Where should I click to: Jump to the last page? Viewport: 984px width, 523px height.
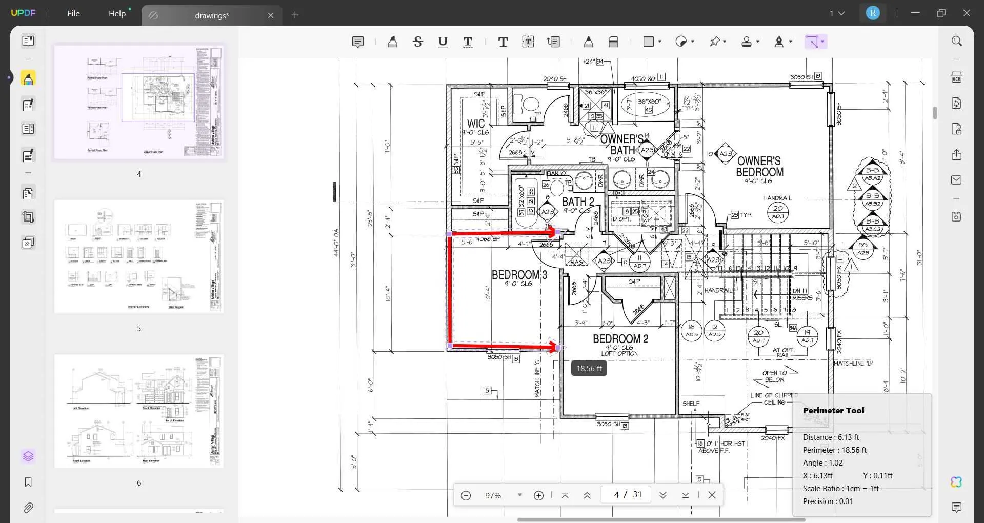point(685,495)
